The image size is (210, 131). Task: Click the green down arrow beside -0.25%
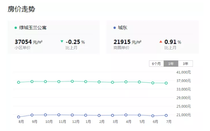coord(62,41)
